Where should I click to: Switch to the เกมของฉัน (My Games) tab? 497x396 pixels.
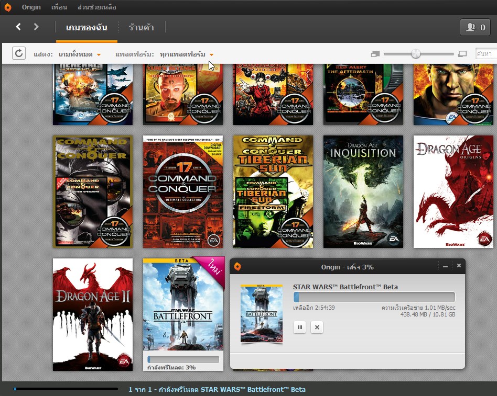click(87, 28)
